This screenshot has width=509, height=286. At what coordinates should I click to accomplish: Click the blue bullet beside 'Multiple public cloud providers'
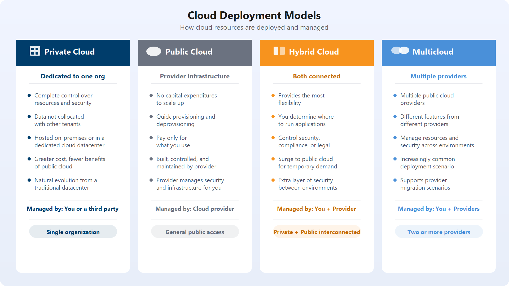(x=395, y=96)
